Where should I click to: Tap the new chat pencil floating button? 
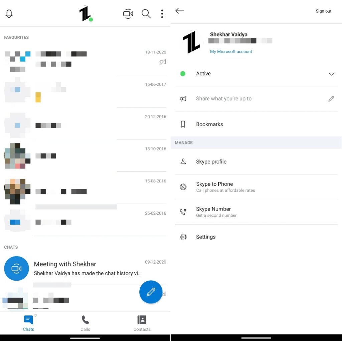pyautogui.click(x=151, y=292)
